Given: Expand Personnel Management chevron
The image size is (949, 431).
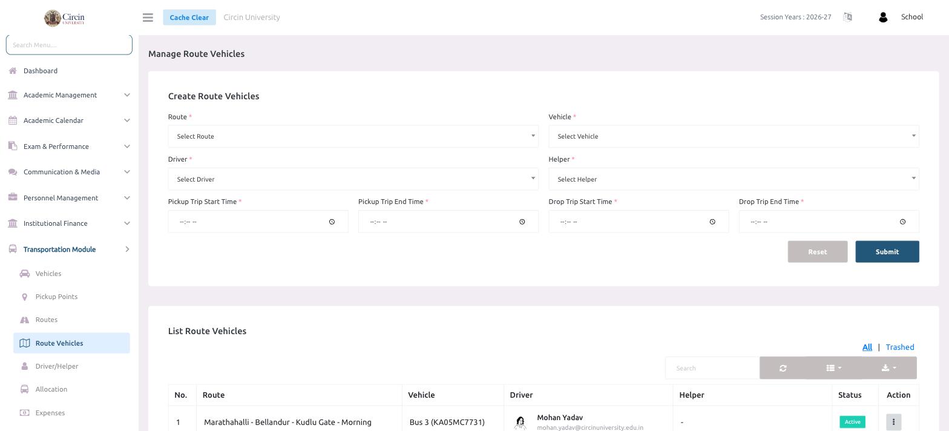Looking at the screenshot, I should coord(127,197).
